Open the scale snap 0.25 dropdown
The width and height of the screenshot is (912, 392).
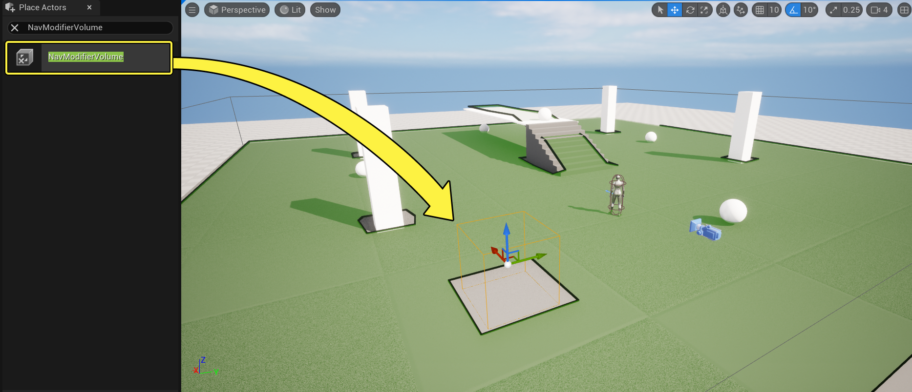click(x=851, y=10)
